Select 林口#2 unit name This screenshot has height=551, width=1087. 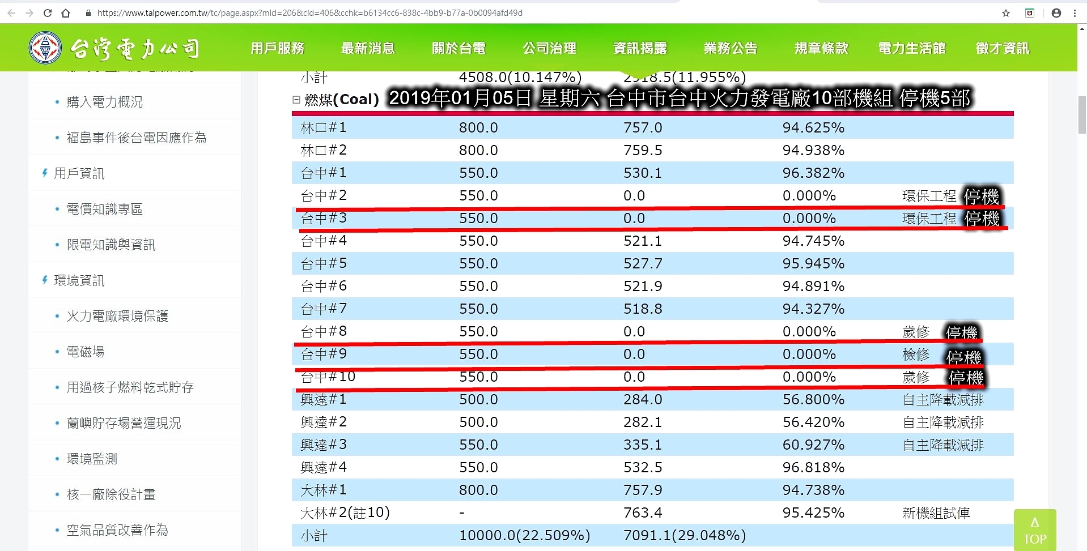(324, 150)
